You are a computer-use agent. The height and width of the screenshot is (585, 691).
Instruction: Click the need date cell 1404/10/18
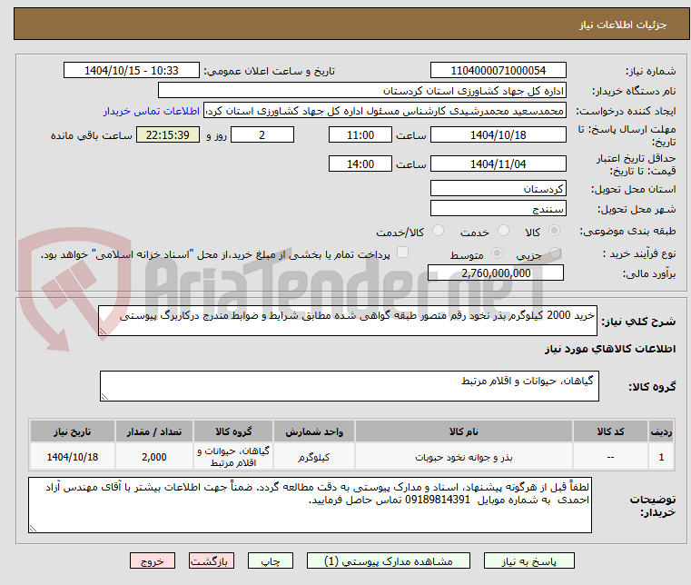click(73, 457)
